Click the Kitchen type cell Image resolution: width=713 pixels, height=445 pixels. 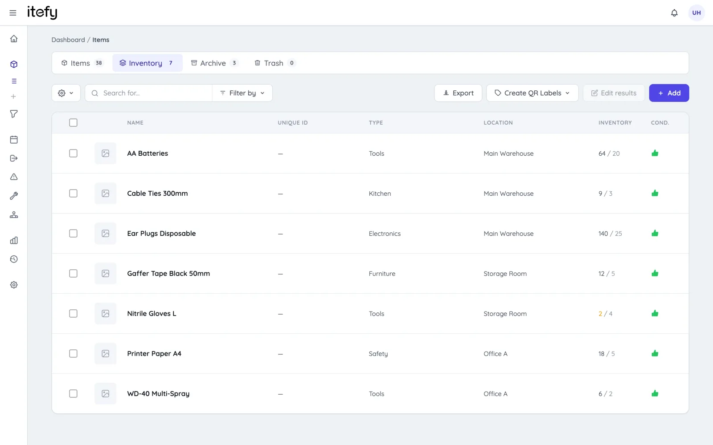380,193
